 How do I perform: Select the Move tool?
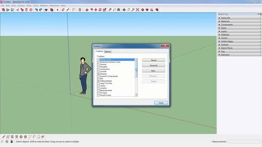click(96, 10)
